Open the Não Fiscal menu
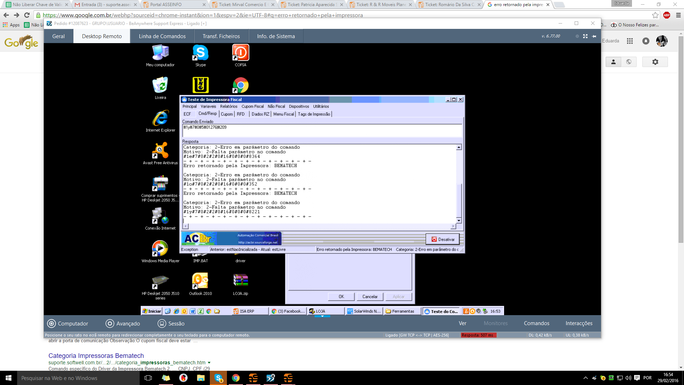684x385 pixels. [276, 106]
